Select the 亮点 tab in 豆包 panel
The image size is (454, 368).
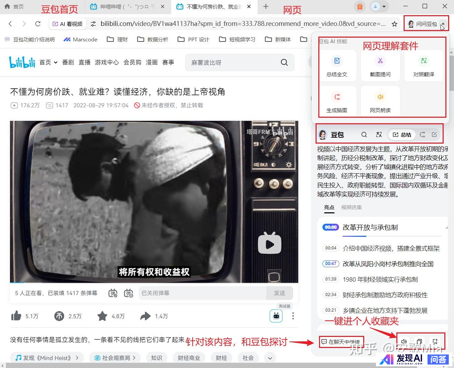click(329, 207)
